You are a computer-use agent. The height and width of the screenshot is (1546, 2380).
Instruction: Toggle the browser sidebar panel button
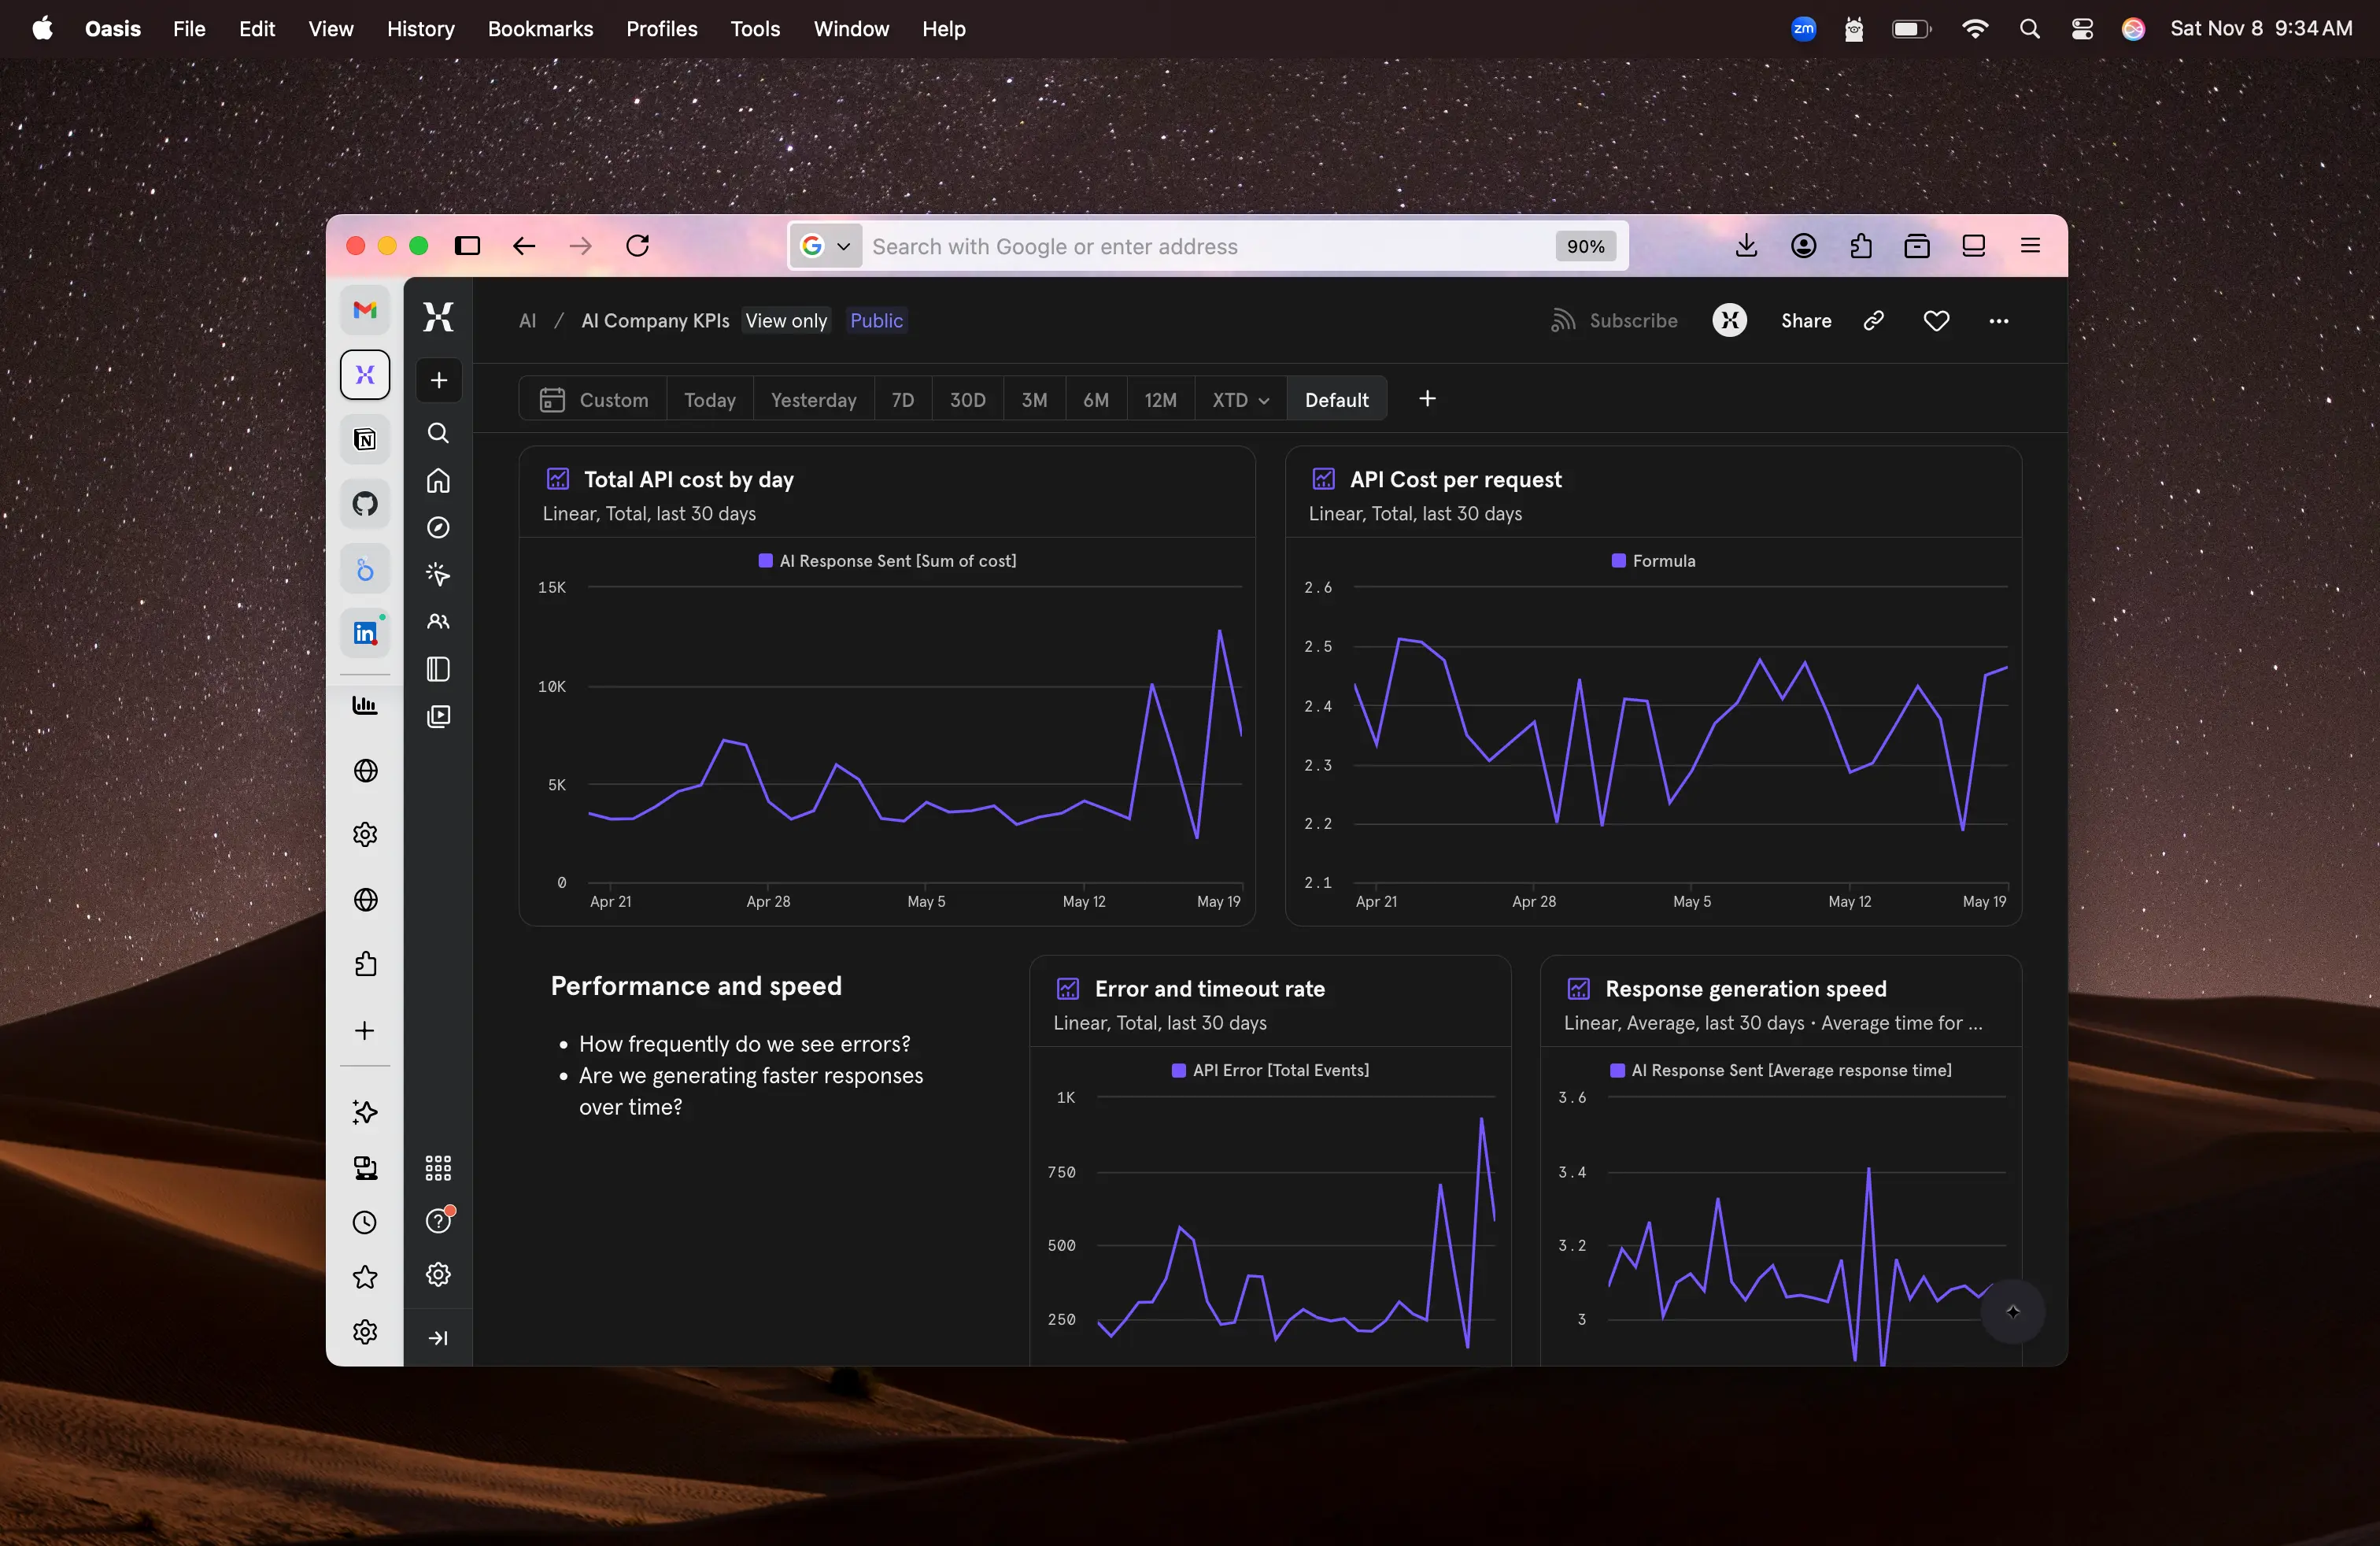[x=468, y=246]
